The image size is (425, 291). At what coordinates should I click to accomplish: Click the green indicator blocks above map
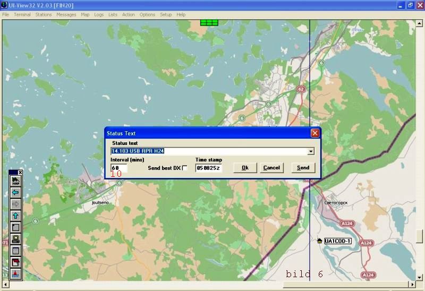[209, 22]
